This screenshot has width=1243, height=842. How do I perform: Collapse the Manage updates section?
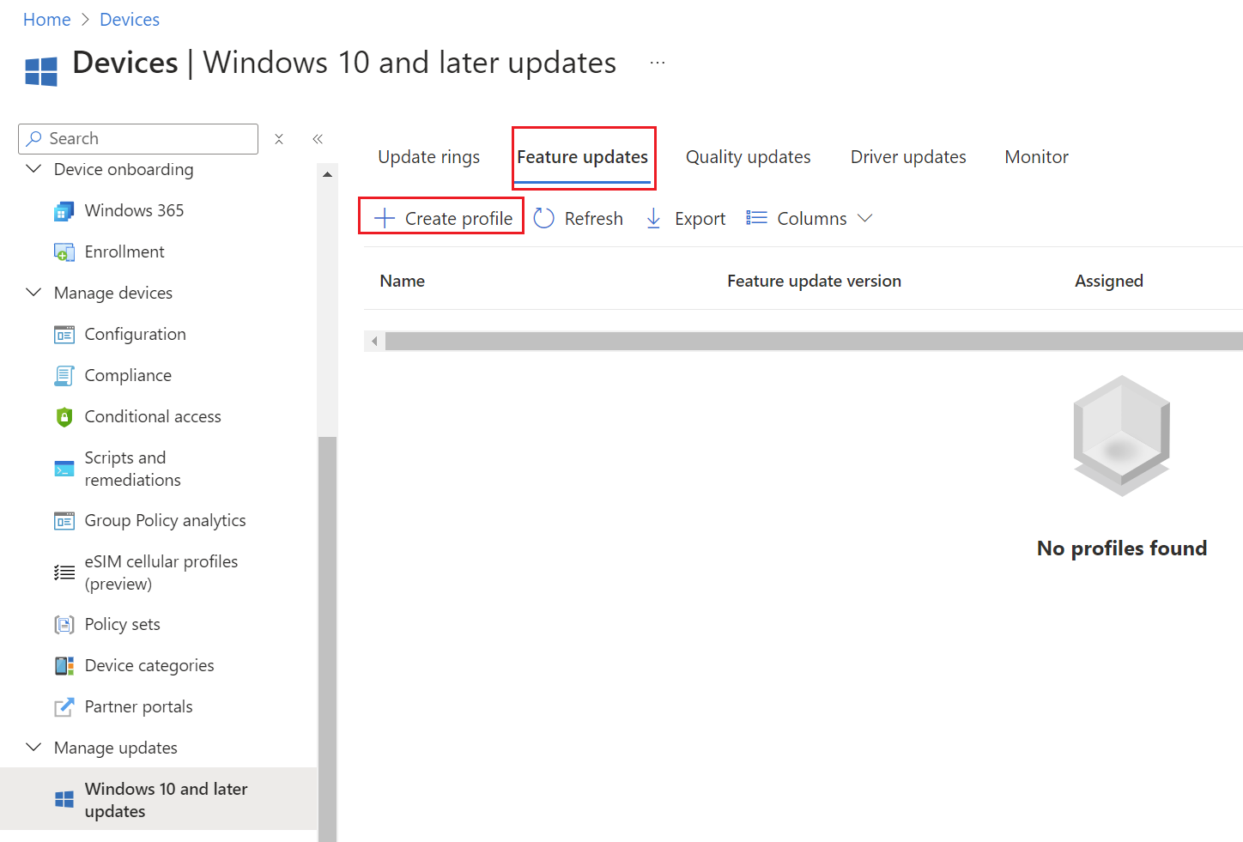[x=34, y=748]
